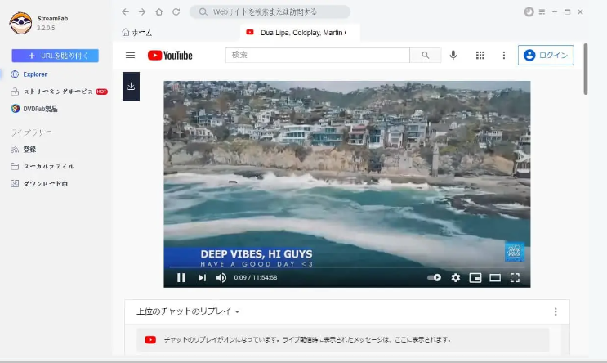Go back with the browser back arrow
This screenshot has height=363, width=607.
tap(125, 12)
